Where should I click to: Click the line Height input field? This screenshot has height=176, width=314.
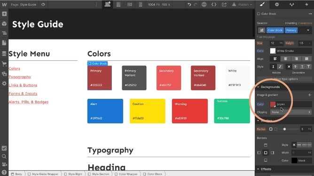(x=305, y=43)
